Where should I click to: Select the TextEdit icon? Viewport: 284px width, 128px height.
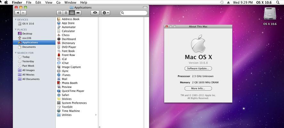point(59,107)
